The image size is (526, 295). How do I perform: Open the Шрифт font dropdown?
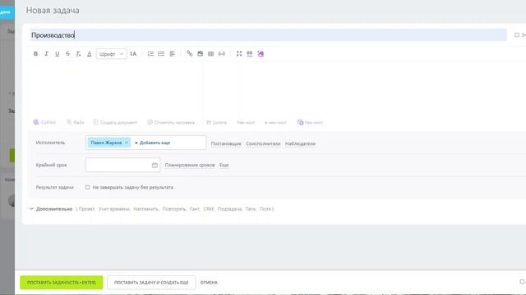pyautogui.click(x=112, y=54)
